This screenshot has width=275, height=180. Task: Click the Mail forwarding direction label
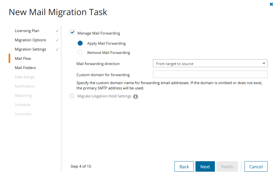tap(98, 64)
